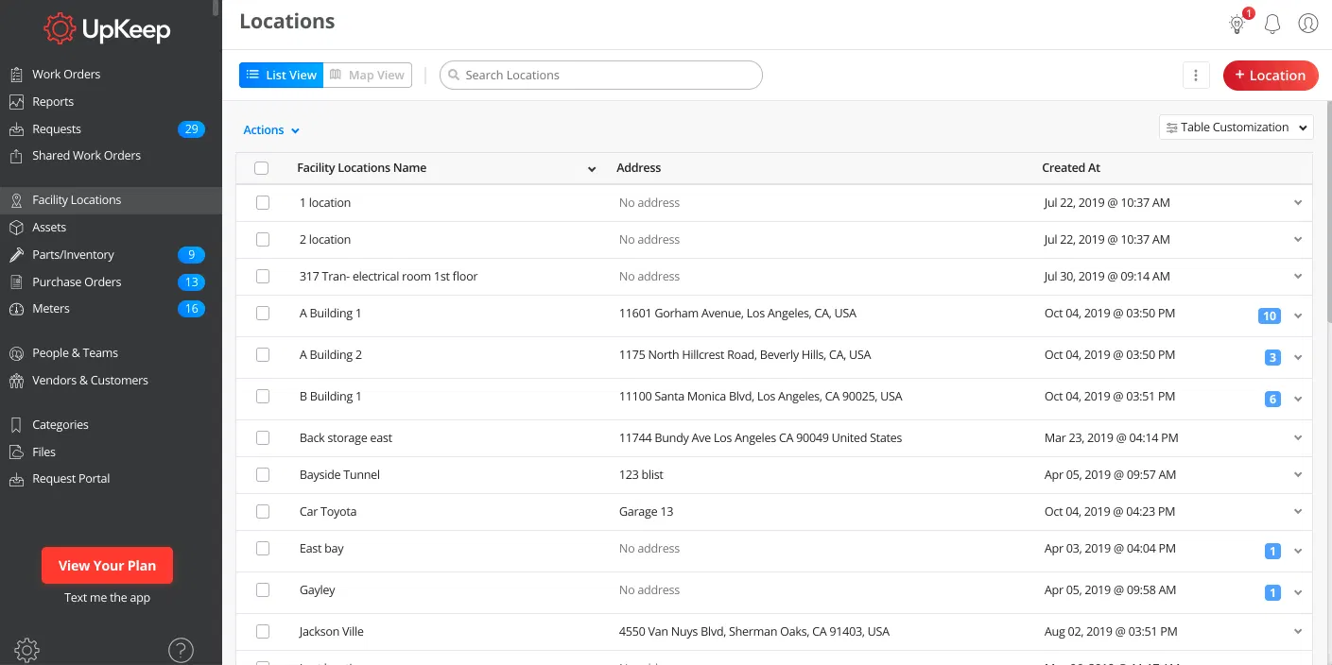Open Work Orders in the sidebar
Image resolution: width=1332 pixels, height=665 pixels.
point(66,75)
